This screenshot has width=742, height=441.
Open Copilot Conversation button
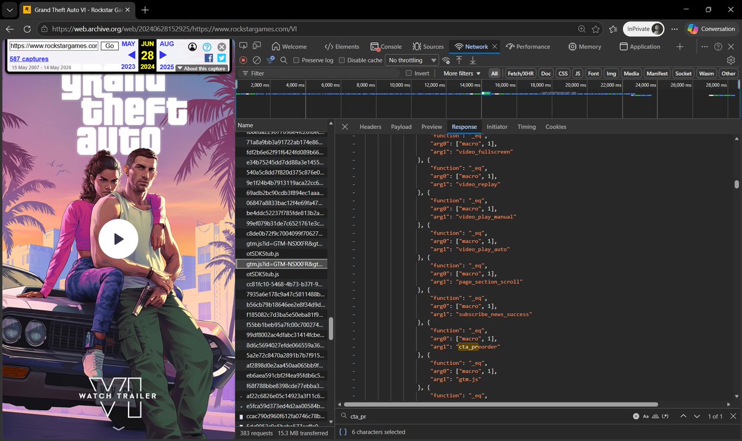[711, 29]
